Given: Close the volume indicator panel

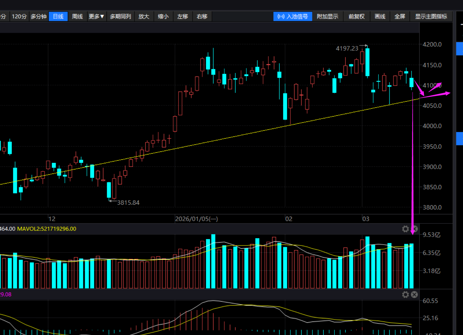Looking at the screenshot, I should tap(414, 229).
